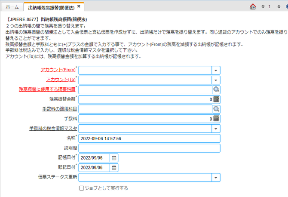Focus the アカウント(From) input field

(x=145, y=71)
